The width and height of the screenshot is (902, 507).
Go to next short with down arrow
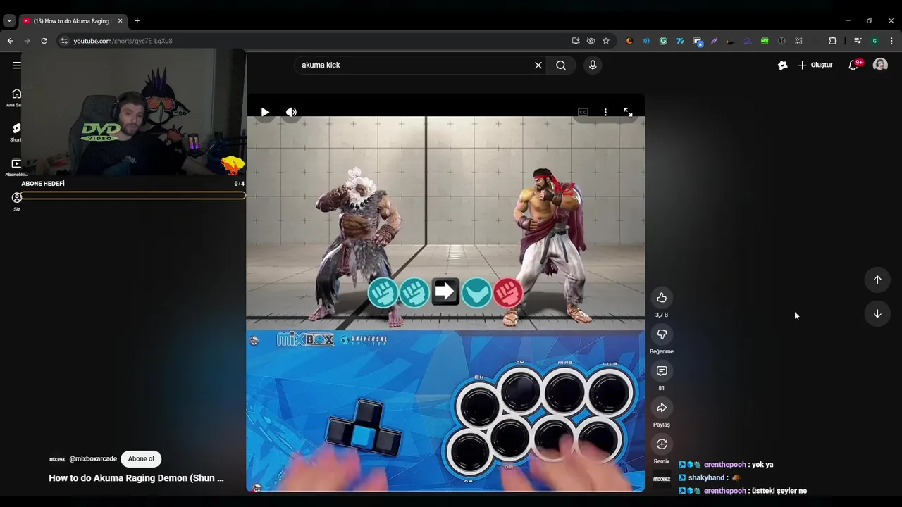tap(877, 313)
